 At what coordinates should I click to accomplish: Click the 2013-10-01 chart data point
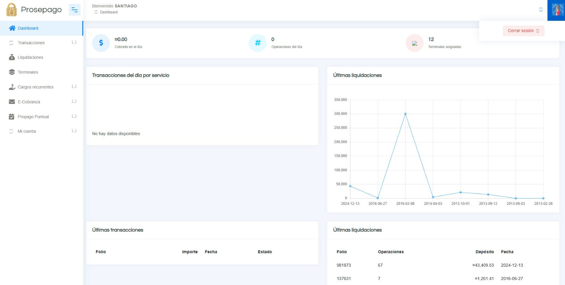point(460,192)
